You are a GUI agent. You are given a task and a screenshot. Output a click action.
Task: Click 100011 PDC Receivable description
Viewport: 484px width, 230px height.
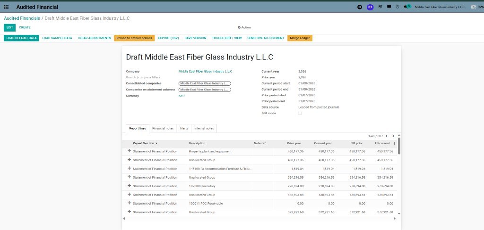click(x=206, y=204)
